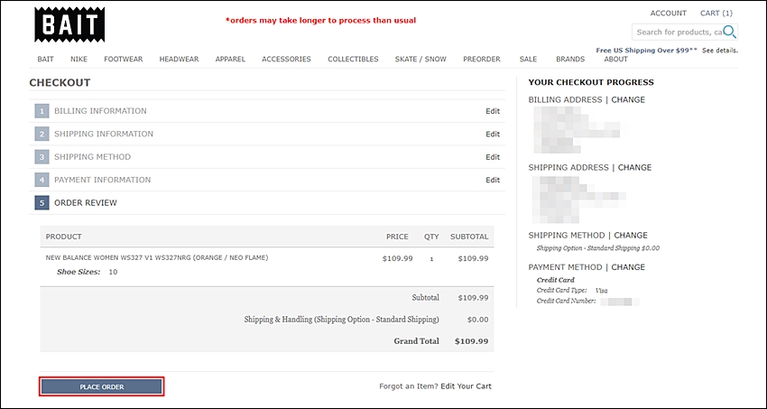Click the PLACE ORDER button
The height and width of the screenshot is (409, 767).
(102, 386)
